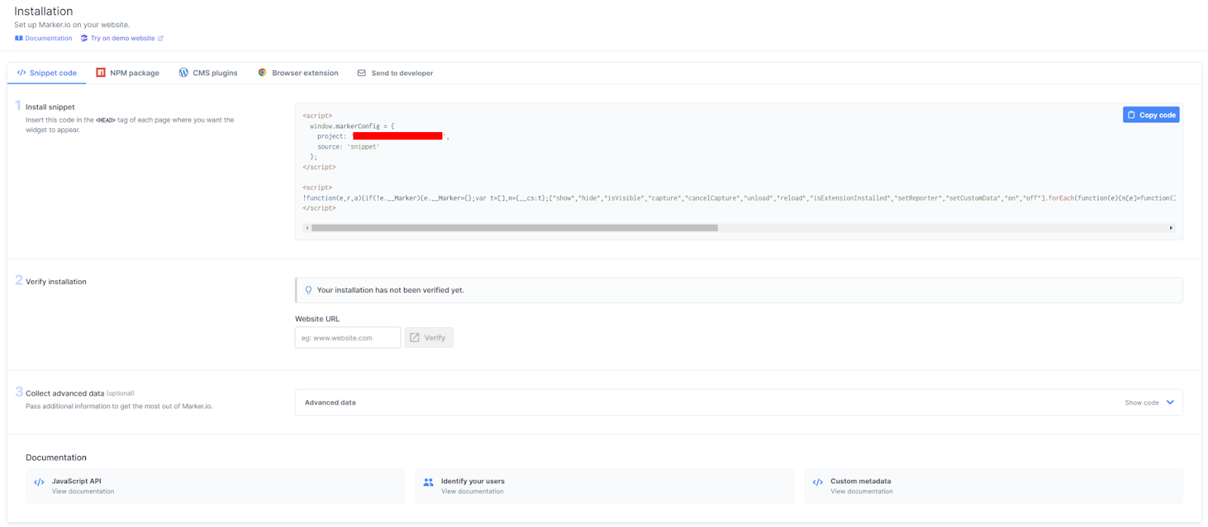Focus the Website URL input field
The height and width of the screenshot is (527, 1208).
tap(347, 337)
